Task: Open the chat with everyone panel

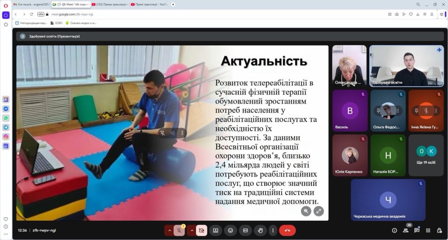Action: [417, 230]
